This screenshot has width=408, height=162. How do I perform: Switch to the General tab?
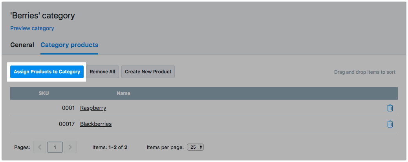click(22, 45)
